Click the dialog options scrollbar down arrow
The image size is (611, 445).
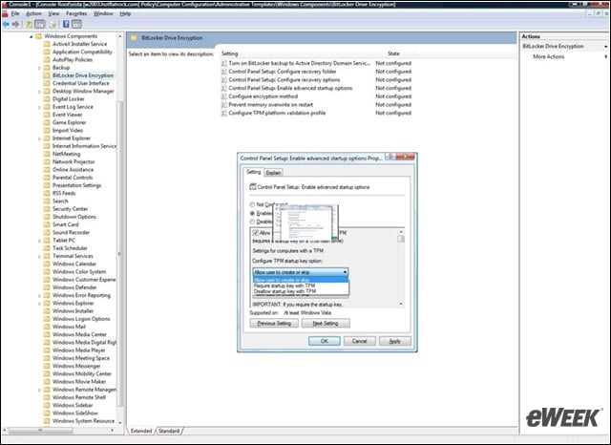(401, 304)
